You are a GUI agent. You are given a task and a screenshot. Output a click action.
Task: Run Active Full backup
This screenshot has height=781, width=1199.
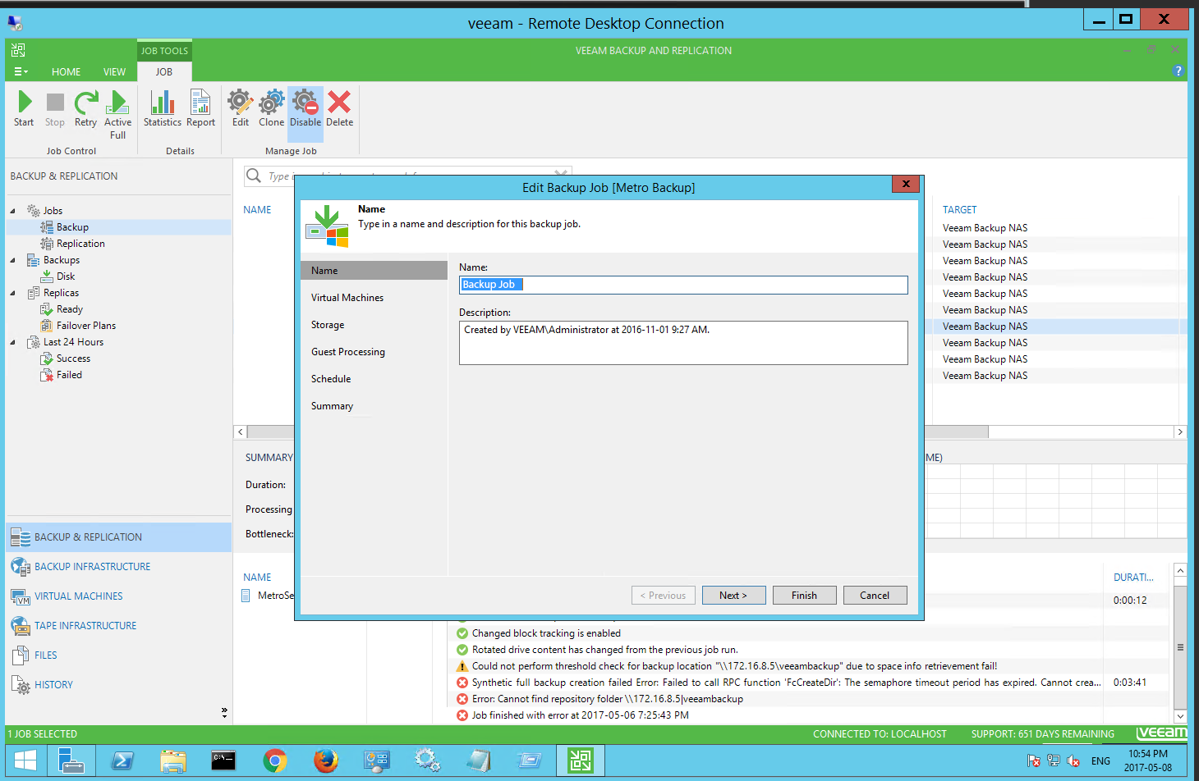point(117,115)
